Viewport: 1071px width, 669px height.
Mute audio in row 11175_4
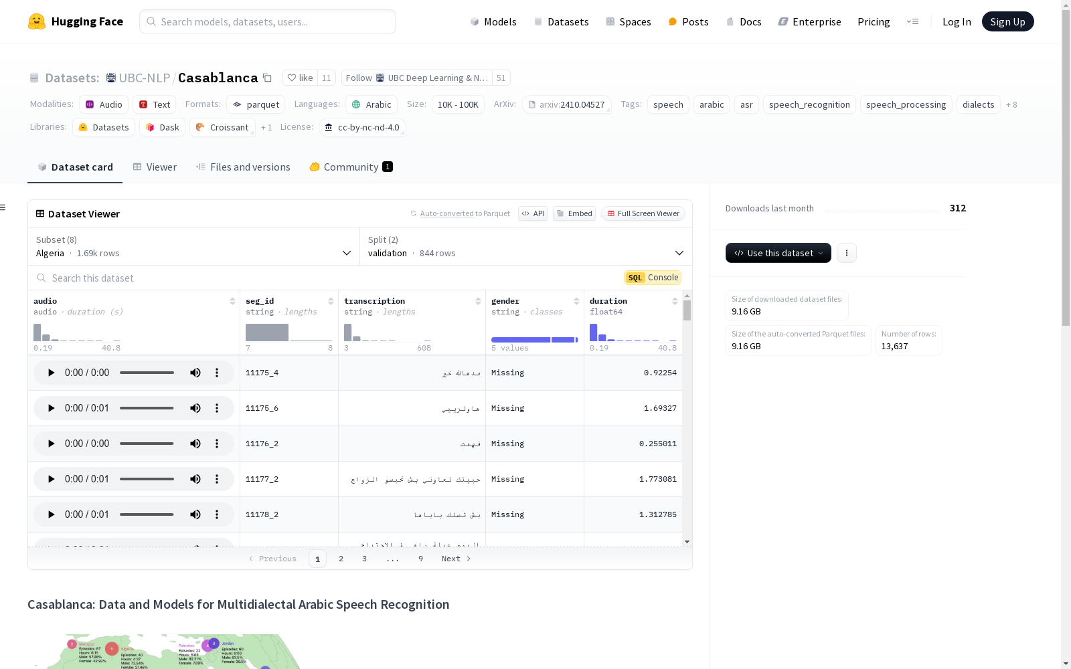pos(195,373)
